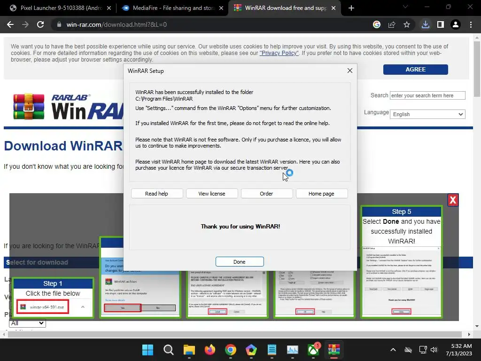Close the WinRAR download tab
The width and height of the screenshot is (481, 361).
coord(334,8)
